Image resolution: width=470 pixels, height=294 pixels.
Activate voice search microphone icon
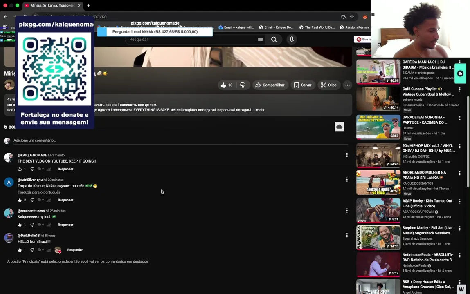(292, 40)
